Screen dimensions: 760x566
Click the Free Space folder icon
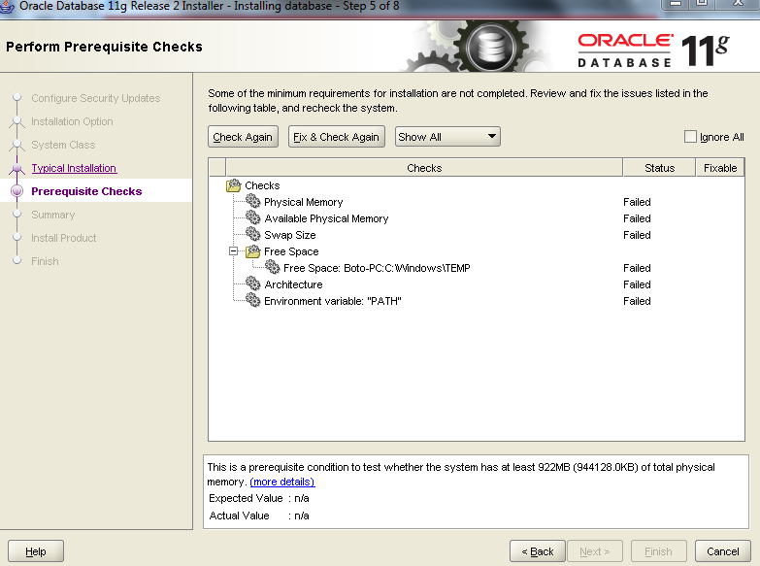tap(253, 251)
